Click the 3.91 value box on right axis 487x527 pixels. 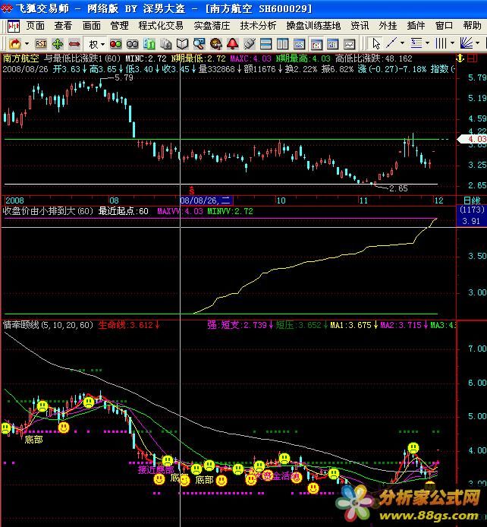click(471, 221)
